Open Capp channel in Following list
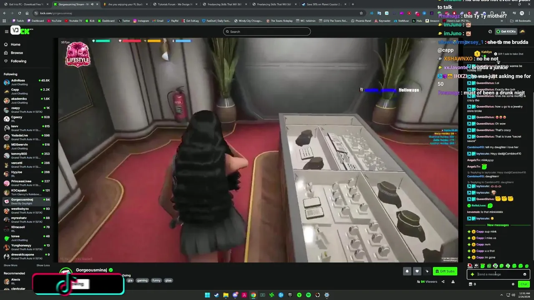 coord(27,91)
